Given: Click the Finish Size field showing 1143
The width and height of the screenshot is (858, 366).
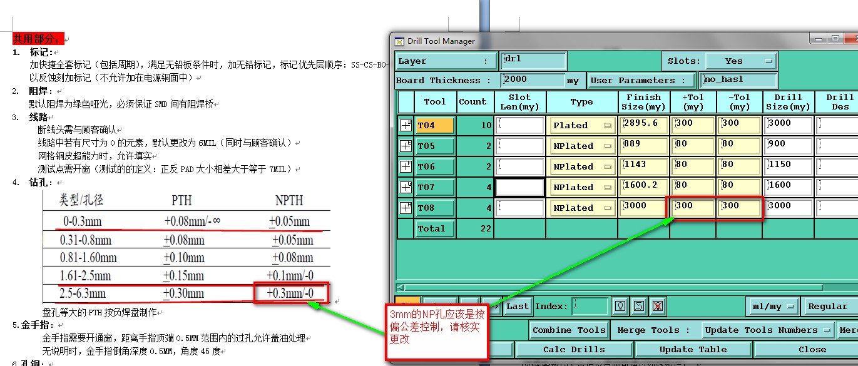Looking at the screenshot, I should [x=643, y=166].
